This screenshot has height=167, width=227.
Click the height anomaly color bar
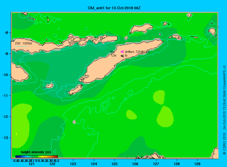(x=37, y=156)
